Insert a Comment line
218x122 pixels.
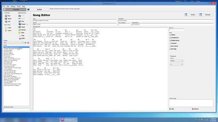pyautogui.click(x=173, y=43)
